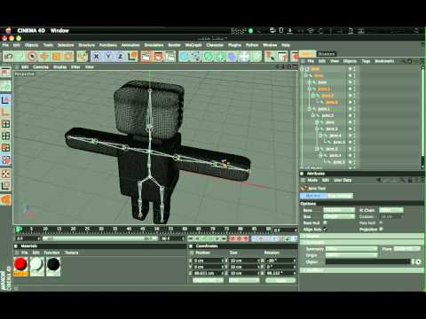Image resolution: width=426 pixels, height=319 pixels.
Task: Open the Function menu in Materials
Action: [x=51, y=253]
